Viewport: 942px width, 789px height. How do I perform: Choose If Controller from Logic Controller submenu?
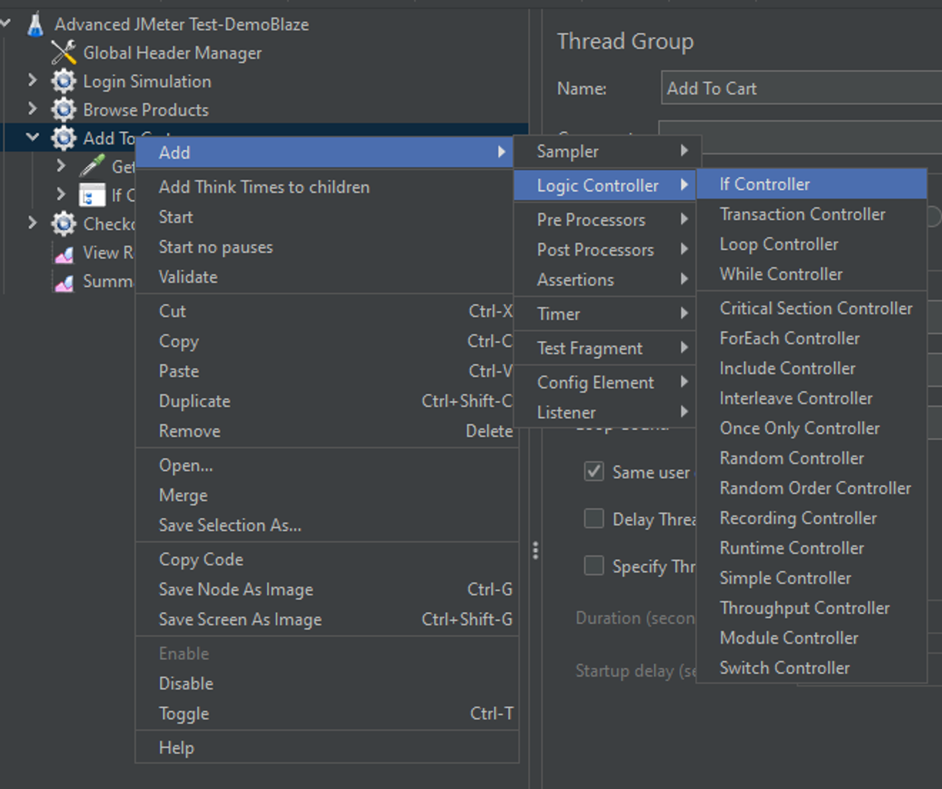[811, 184]
